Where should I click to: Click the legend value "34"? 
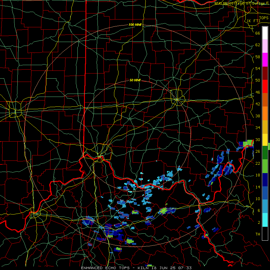(x=258, y=128)
